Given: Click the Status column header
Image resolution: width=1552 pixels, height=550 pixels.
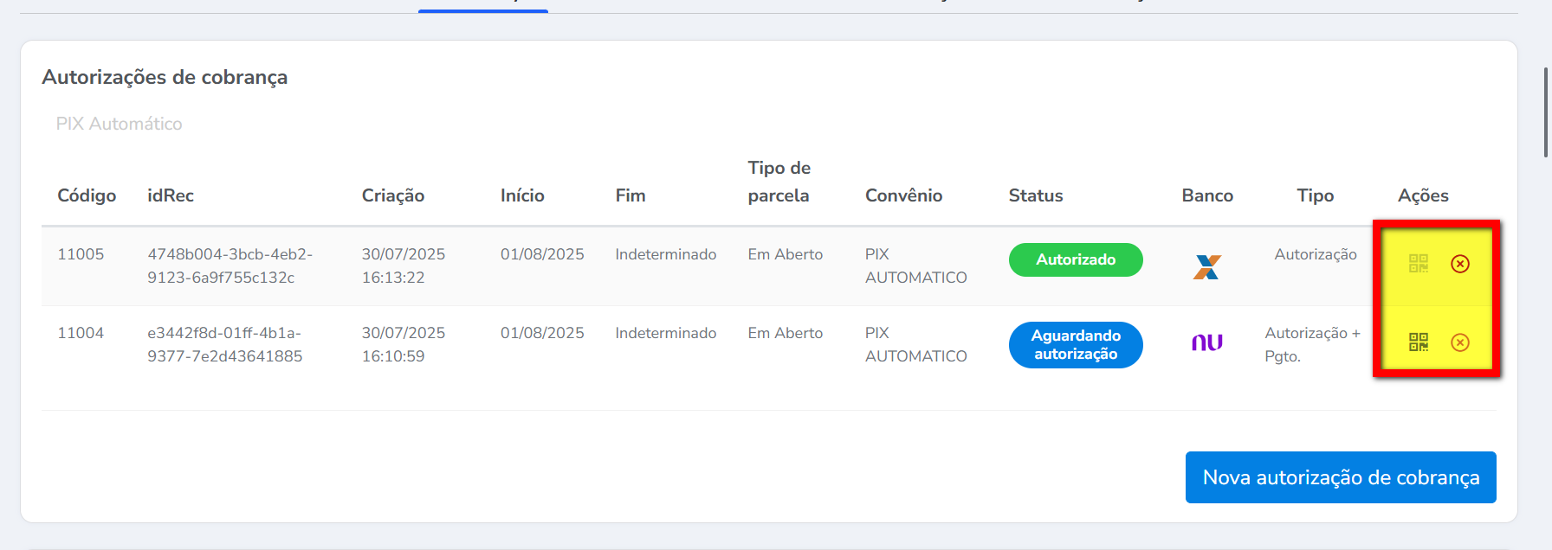Looking at the screenshot, I should click(1036, 195).
